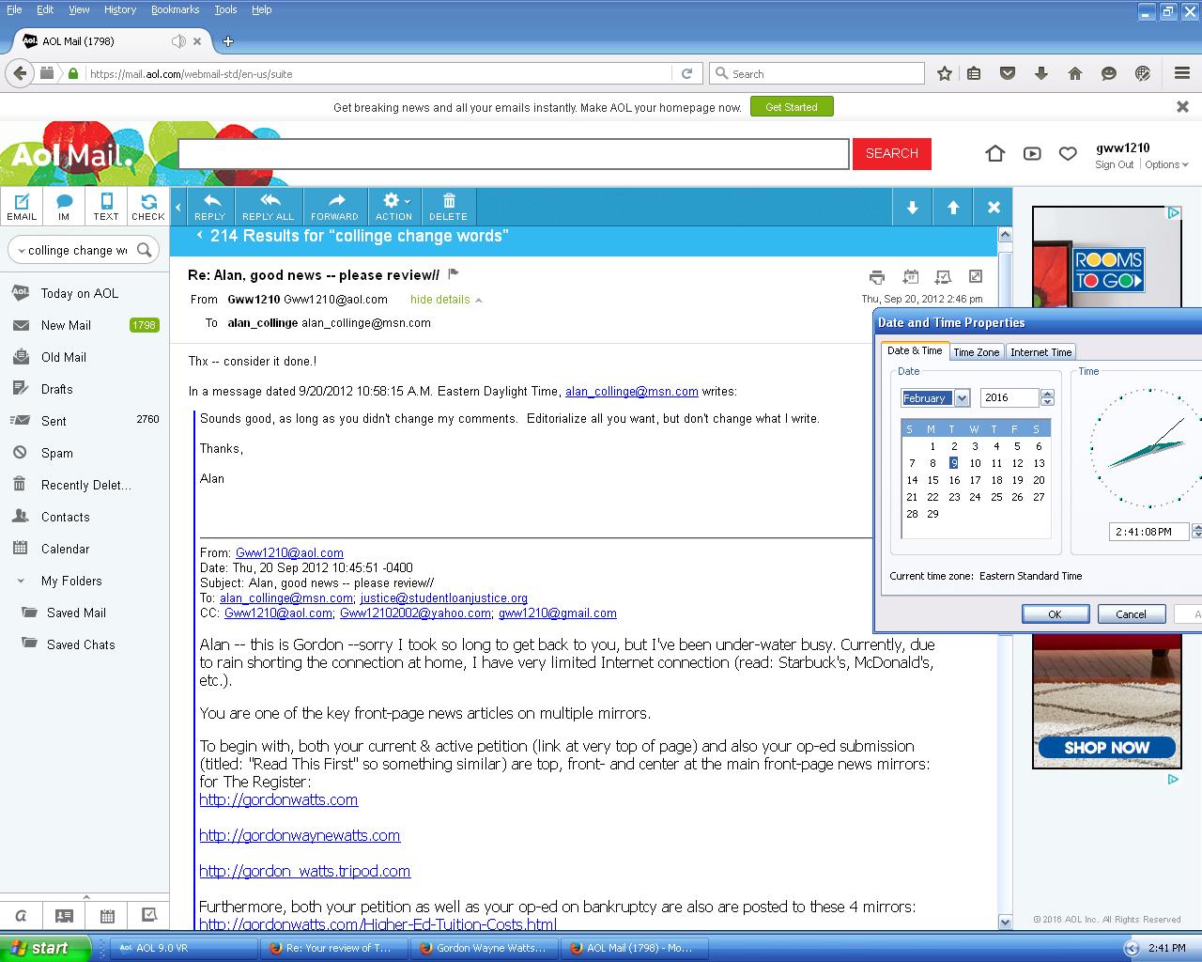Print the email with the printer icon

click(x=876, y=276)
